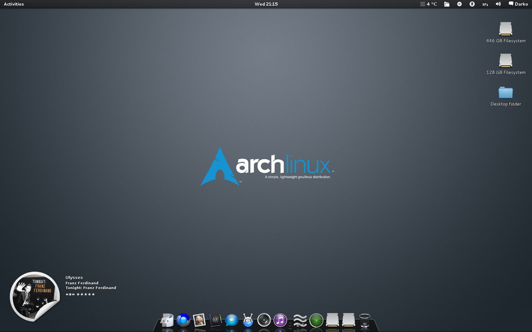Screen dimensions: 532x332
Task: Open the purple music player in the dock
Action: (x=280, y=320)
